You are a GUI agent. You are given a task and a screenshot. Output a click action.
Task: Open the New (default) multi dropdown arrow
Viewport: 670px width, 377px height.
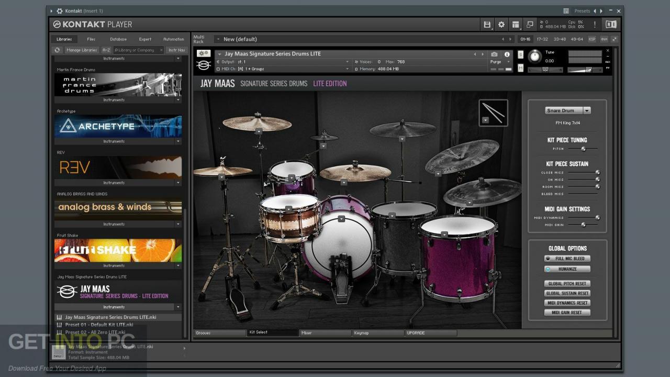click(218, 39)
